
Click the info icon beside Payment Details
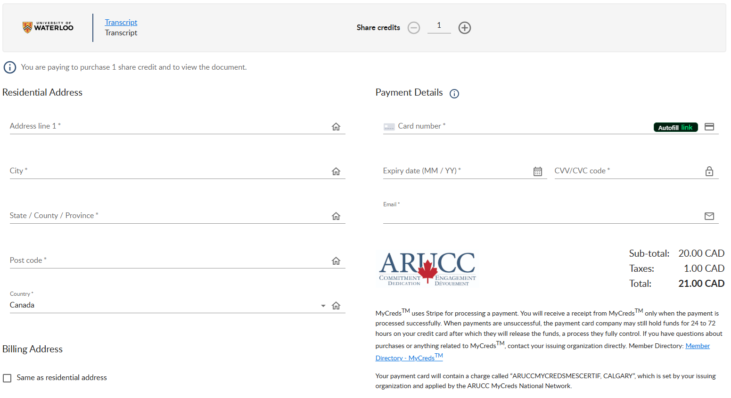click(x=454, y=94)
